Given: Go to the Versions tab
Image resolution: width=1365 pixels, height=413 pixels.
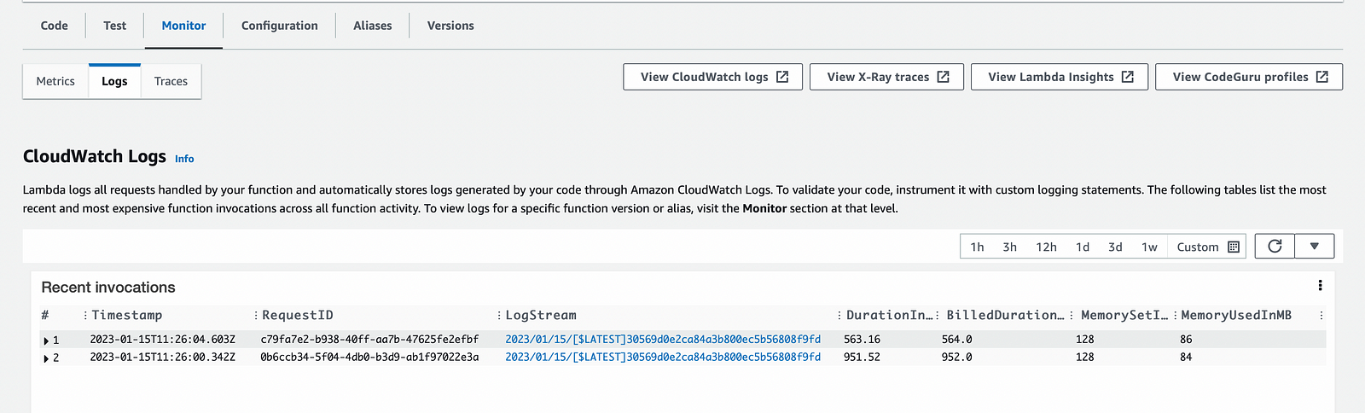Looking at the screenshot, I should [450, 26].
